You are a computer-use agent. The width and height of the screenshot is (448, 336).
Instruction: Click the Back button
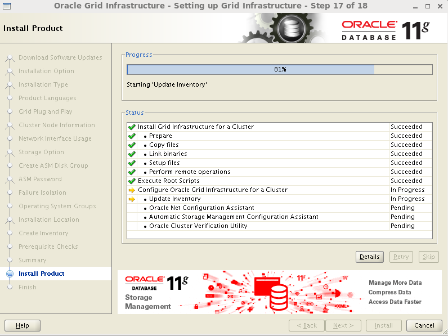pos(307,325)
